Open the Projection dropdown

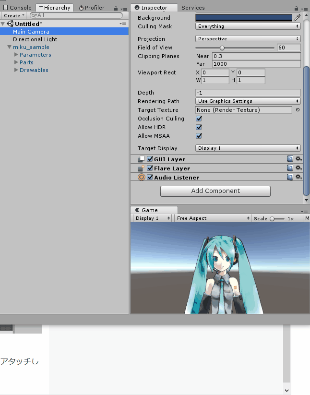(x=248, y=38)
